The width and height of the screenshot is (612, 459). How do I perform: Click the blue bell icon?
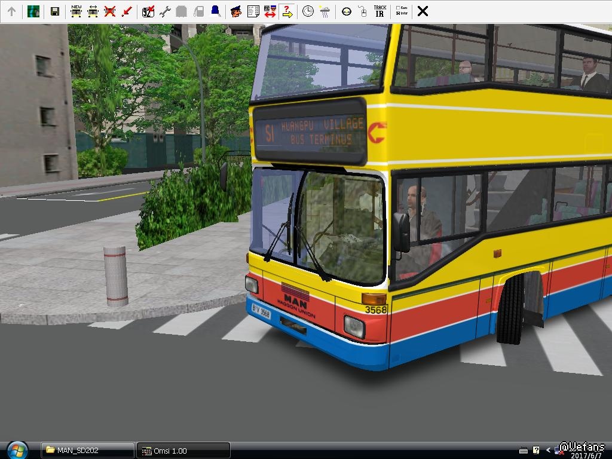[x=215, y=11]
